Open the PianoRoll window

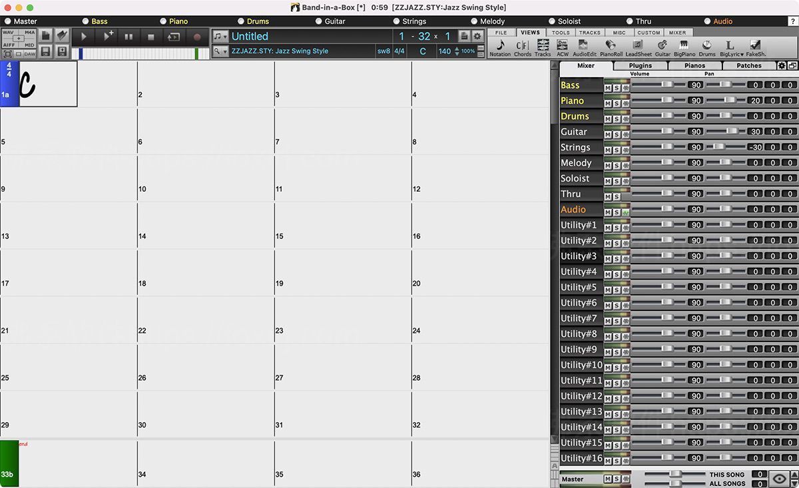(x=611, y=47)
